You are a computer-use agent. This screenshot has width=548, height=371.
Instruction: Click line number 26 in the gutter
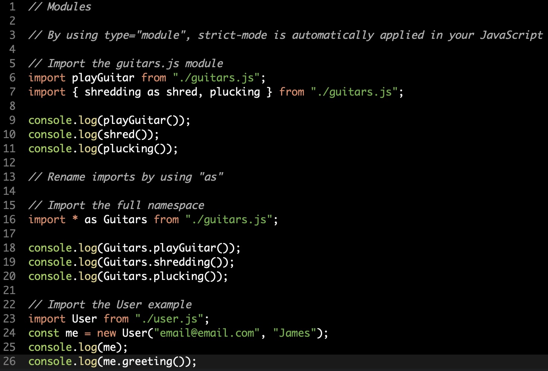coord(9,361)
